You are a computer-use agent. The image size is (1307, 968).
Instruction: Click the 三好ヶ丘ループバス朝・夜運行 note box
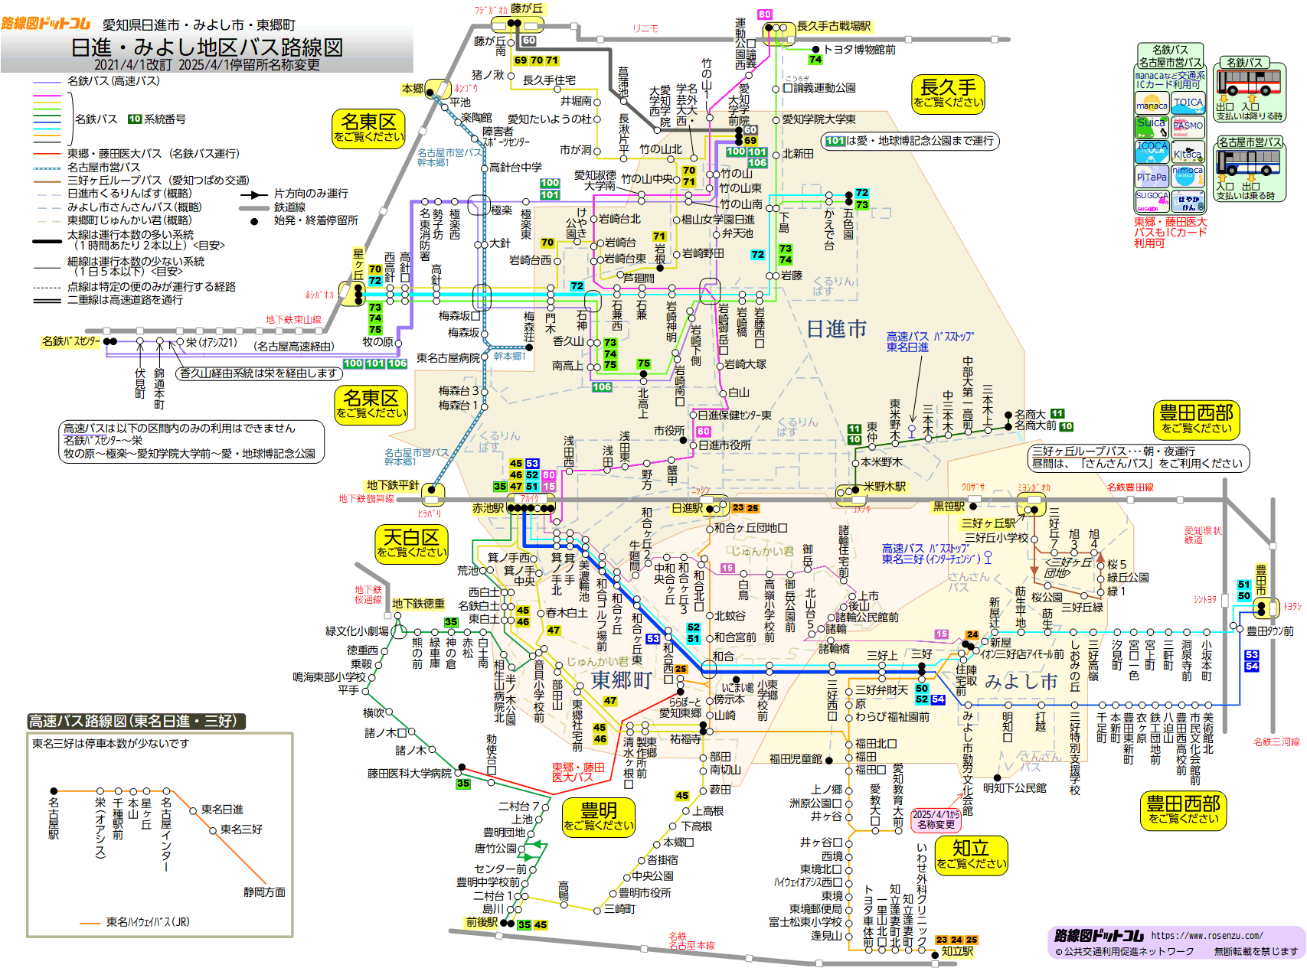tap(1137, 458)
